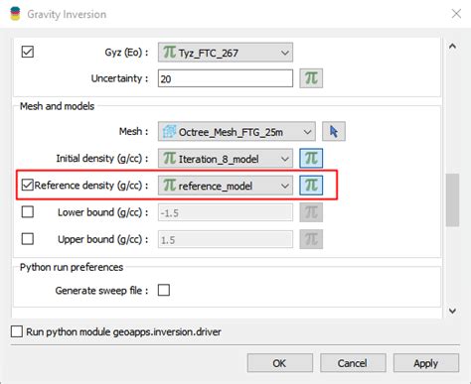The image size is (471, 384).
Task: Click the Upper bound 1.5 field
Action: point(226,239)
